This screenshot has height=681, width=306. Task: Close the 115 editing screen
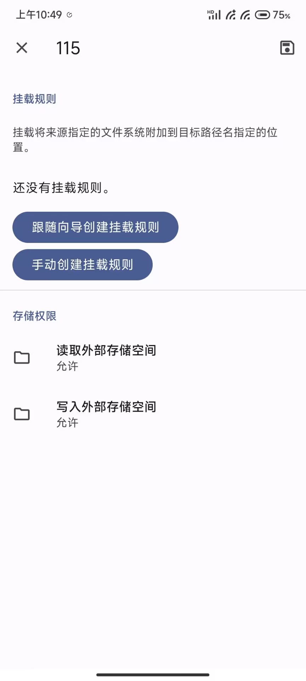22,48
